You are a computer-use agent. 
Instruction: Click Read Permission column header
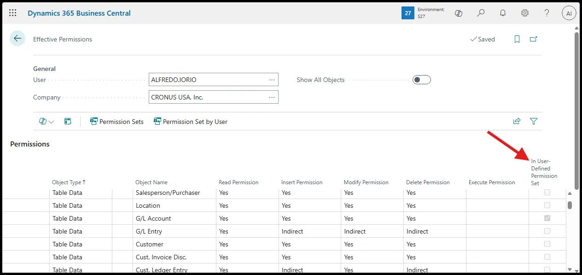pyautogui.click(x=239, y=182)
